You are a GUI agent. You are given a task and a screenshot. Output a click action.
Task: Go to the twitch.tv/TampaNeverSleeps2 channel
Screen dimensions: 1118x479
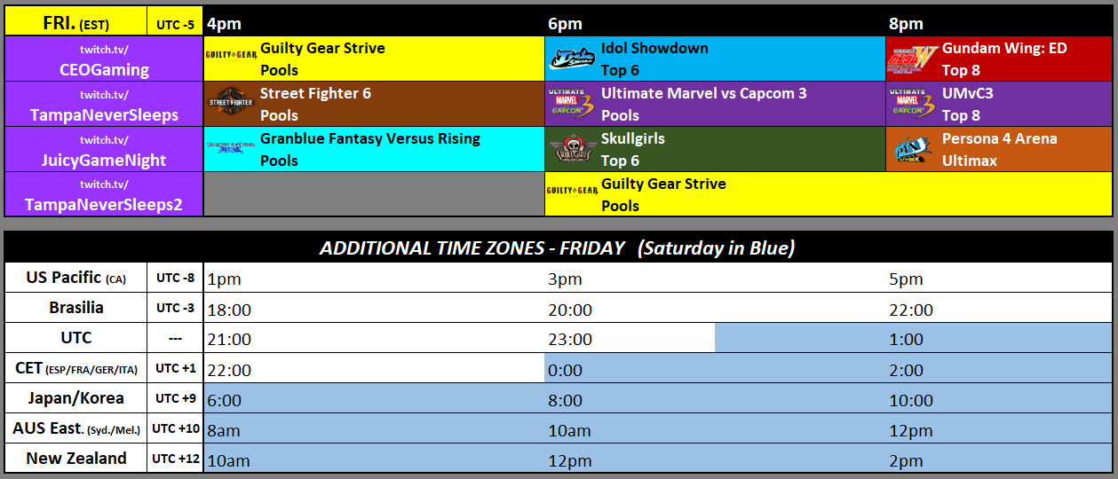[104, 195]
